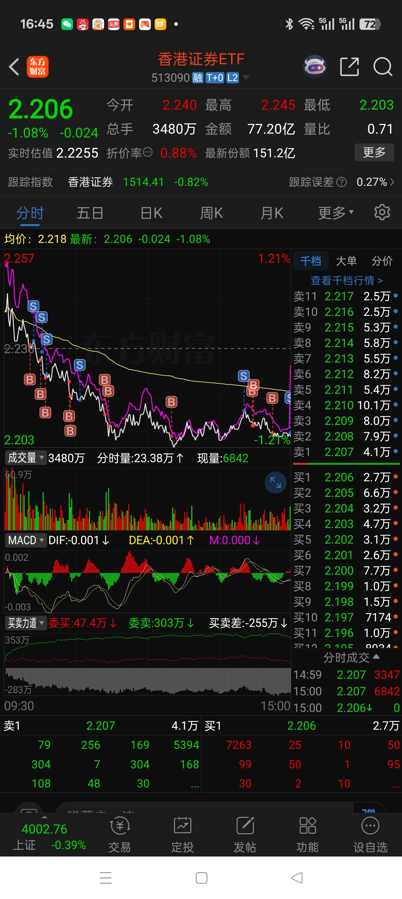Switch to the 日K tab
The height and width of the screenshot is (899, 402).
(x=151, y=212)
